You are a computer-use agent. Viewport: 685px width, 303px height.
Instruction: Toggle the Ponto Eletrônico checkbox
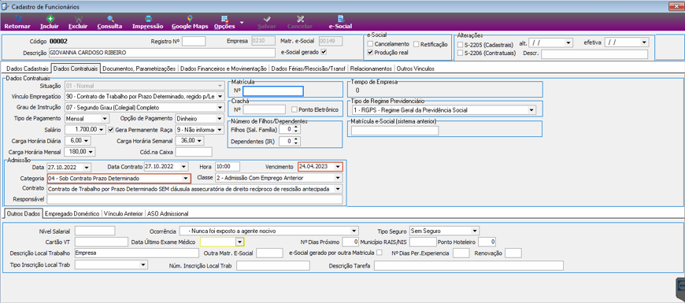(294, 109)
